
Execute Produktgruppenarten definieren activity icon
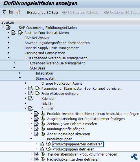[x=49, y=144]
